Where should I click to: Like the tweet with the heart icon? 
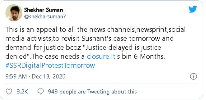point(9,92)
